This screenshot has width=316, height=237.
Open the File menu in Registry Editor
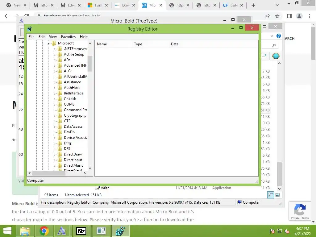point(31,37)
